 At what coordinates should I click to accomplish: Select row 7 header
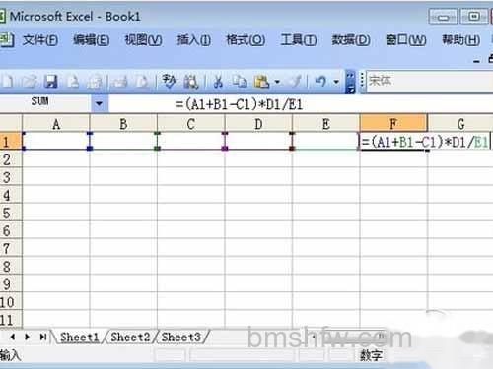(11, 248)
